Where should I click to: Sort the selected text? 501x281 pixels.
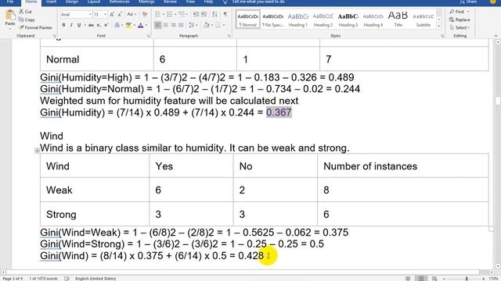pyautogui.click(x=214, y=14)
